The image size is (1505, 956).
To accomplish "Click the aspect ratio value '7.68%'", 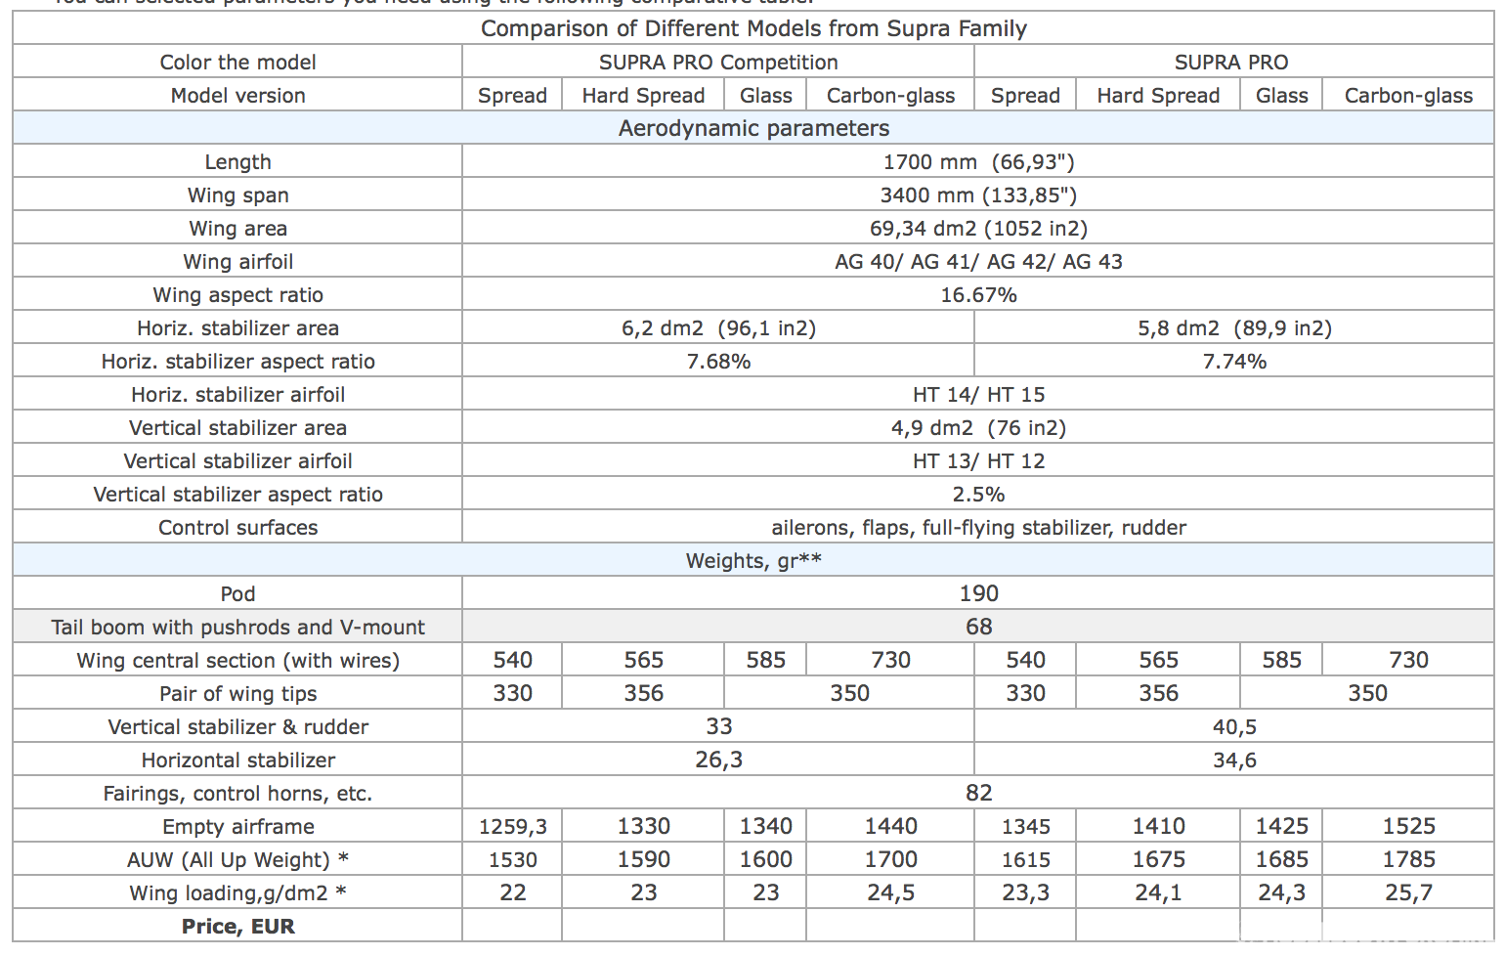I will (718, 361).
